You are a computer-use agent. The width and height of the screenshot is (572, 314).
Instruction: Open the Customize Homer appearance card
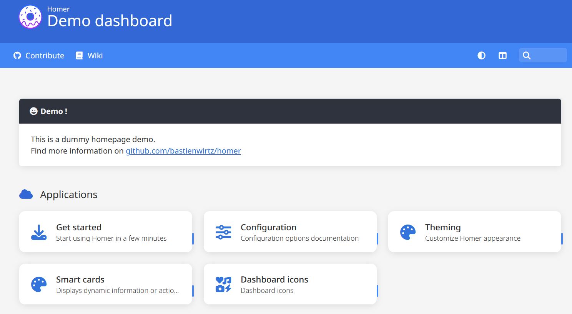[x=472, y=238]
